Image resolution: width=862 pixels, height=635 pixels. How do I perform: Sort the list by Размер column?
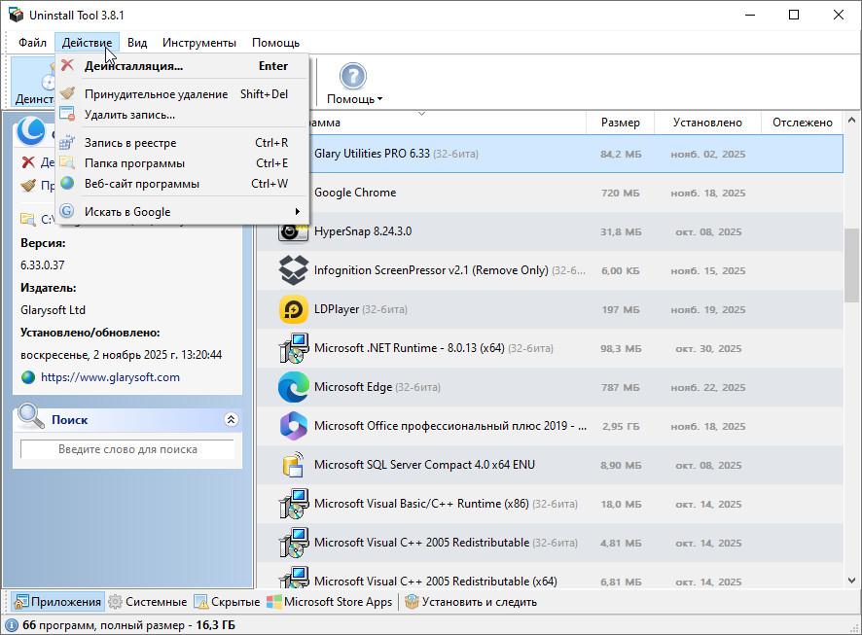click(x=620, y=123)
